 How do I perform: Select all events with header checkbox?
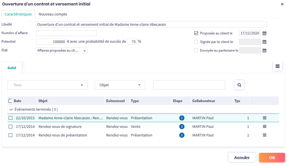pyautogui.click(x=10, y=101)
